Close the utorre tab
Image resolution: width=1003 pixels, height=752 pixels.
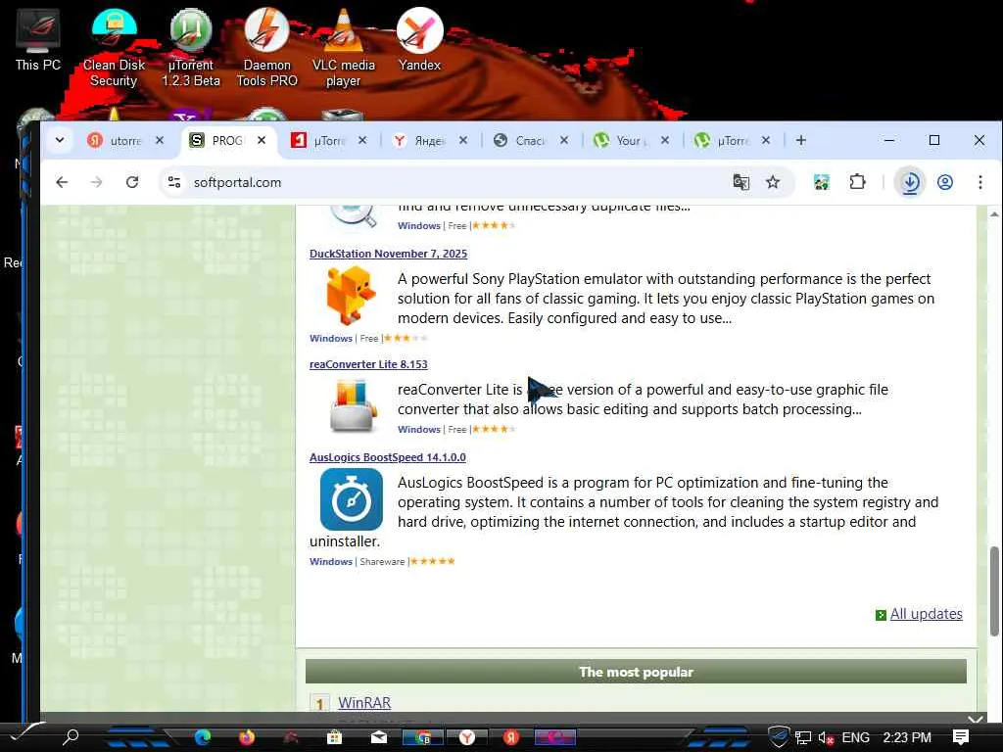160,140
